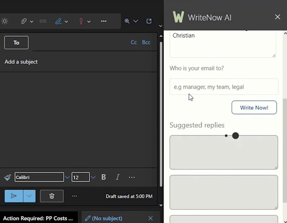This screenshot has width=287, height=223.
Task: Click the compose scroll down arrow
Action: click(161, 205)
